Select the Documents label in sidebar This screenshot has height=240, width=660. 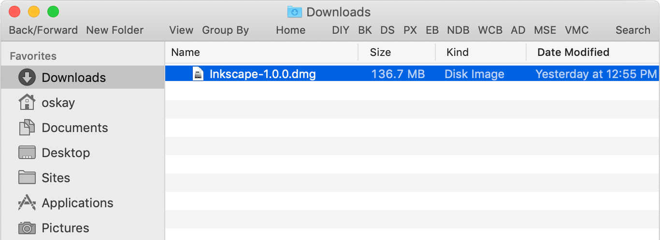point(75,127)
